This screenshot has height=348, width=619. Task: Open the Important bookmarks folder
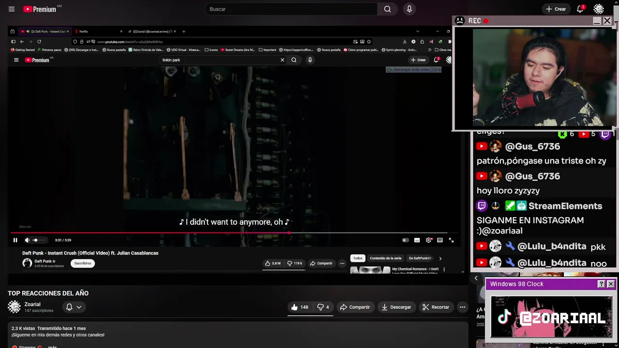[267, 50]
